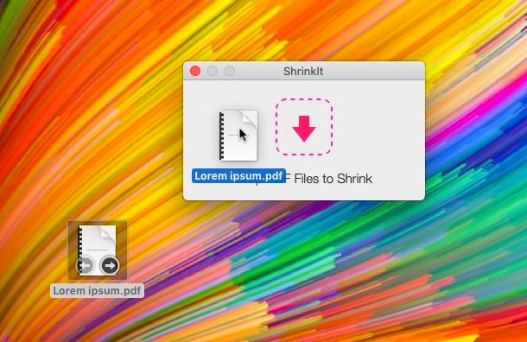Viewport: 527px width, 342px height.
Task: Click the grey Lorem ipsum.pdf label on desktop
Action: pyautogui.click(x=97, y=290)
